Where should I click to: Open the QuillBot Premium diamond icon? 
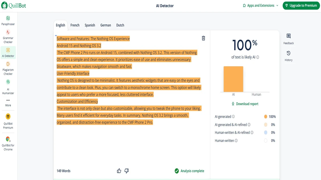coord(8,117)
